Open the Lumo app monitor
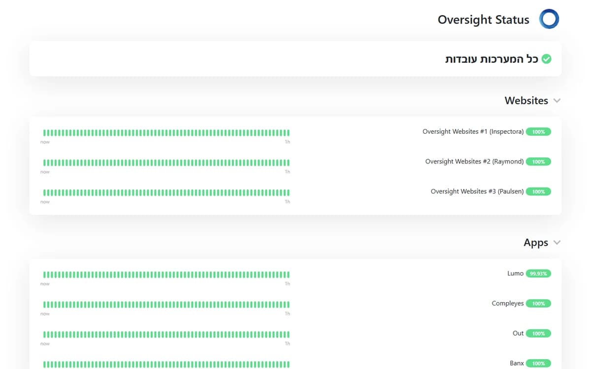The height and width of the screenshot is (369, 591). click(x=515, y=274)
